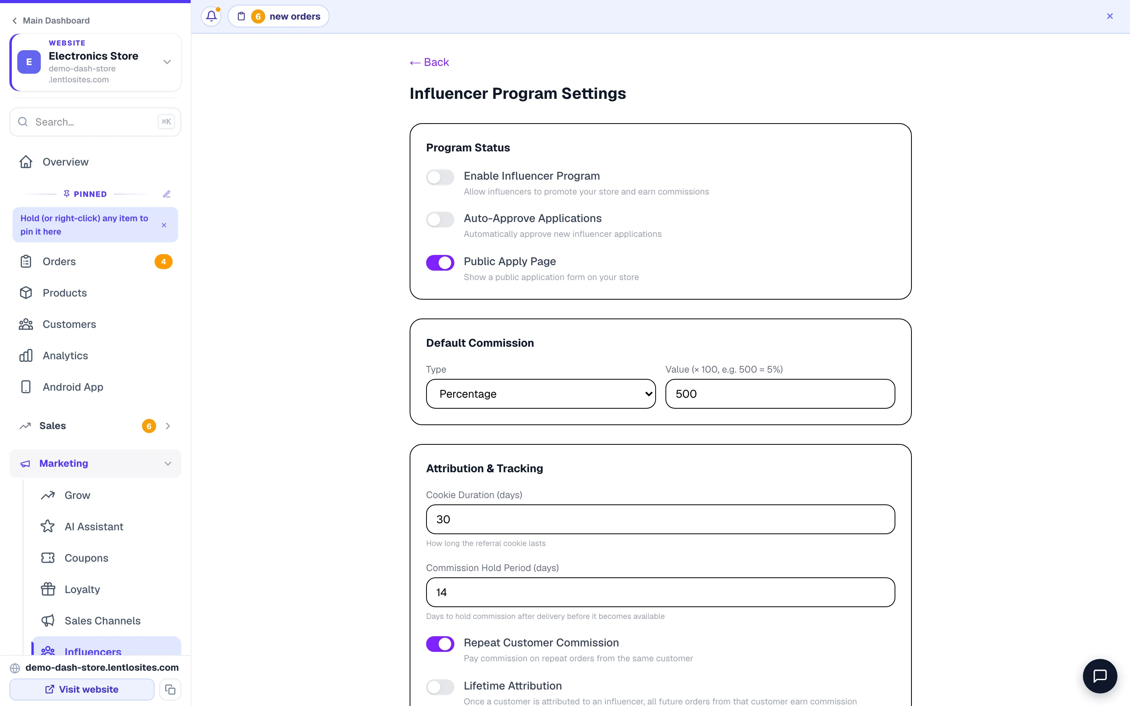Open the commission Type dropdown
The height and width of the screenshot is (706, 1130).
pyautogui.click(x=541, y=394)
